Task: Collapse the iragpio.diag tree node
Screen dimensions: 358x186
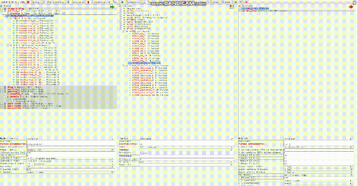Action: tap(2, 9)
